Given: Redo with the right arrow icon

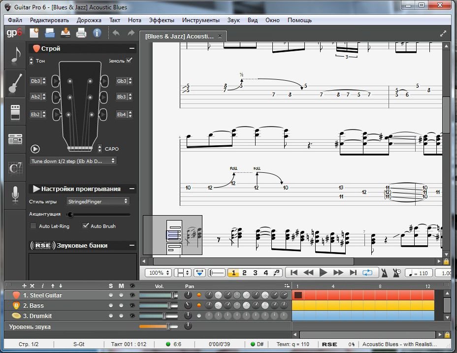Looking at the screenshot, I should 131,32.
